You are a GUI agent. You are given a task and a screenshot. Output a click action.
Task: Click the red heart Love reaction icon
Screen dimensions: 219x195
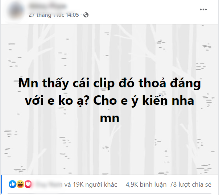[x=28, y=184]
